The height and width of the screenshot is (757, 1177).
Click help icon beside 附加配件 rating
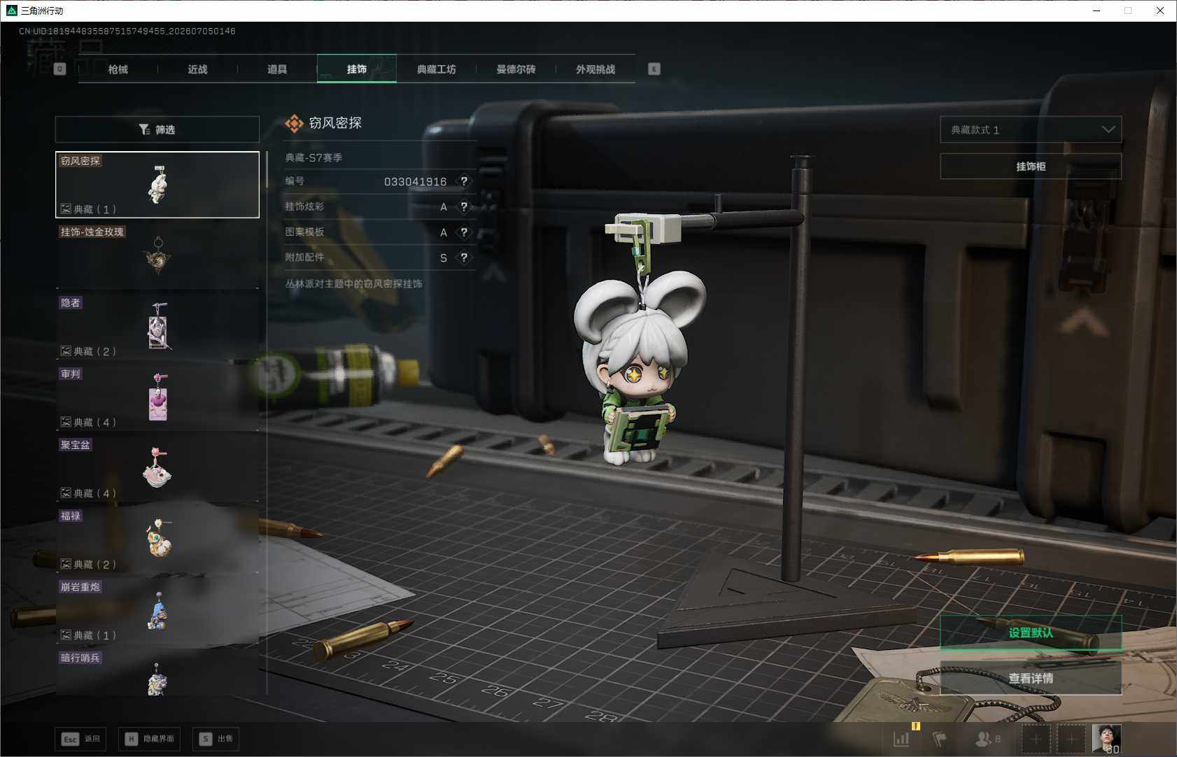pos(464,257)
